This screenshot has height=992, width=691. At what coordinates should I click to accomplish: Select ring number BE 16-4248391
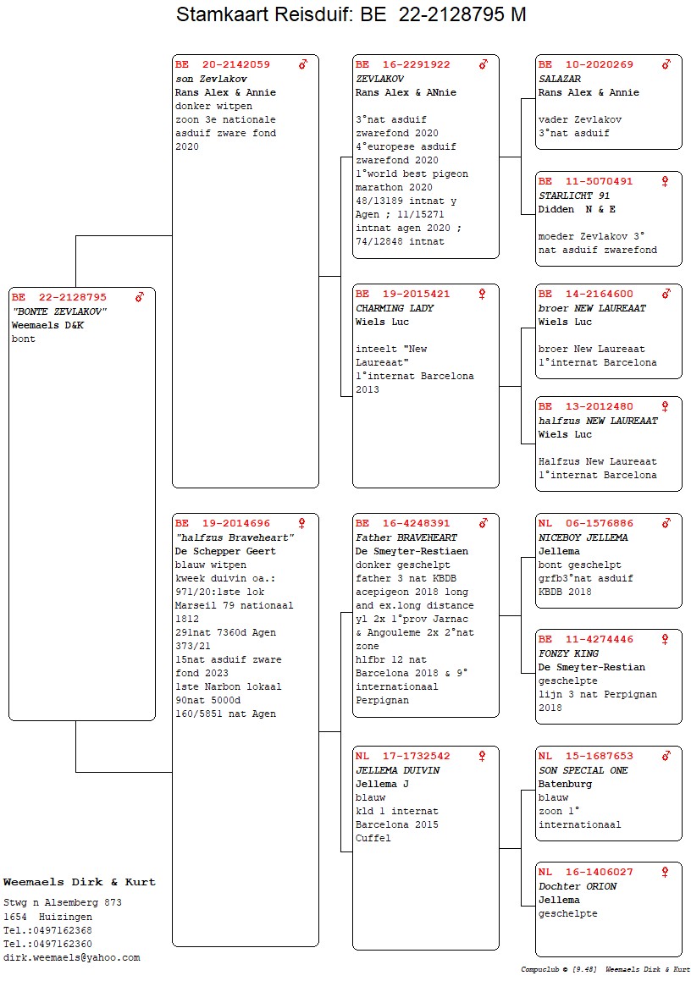pyautogui.click(x=403, y=523)
